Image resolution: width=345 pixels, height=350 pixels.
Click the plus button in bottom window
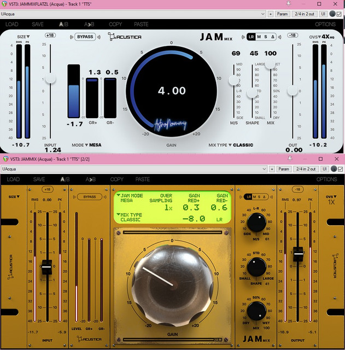coord(272,169)
